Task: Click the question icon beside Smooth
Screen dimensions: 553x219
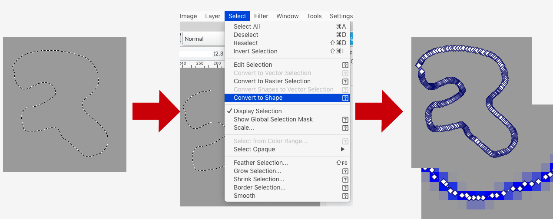Action: [x=345, y=196]
